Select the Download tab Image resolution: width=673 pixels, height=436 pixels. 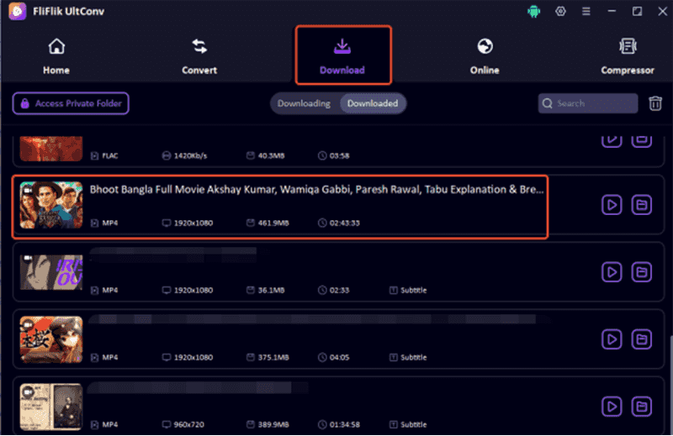coord(342,55)
